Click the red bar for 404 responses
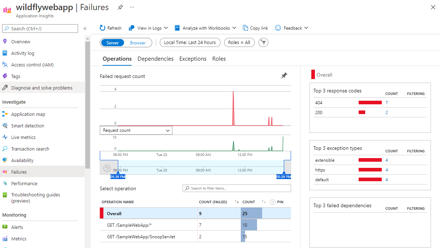Screen dimensions: 440x248 tap(370, 103)
